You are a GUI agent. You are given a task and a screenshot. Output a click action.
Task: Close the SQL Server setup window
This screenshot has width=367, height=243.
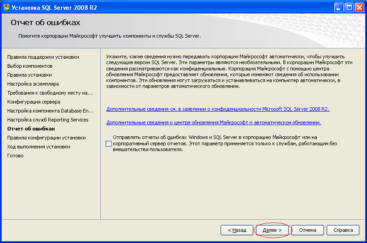click(359, 8)
